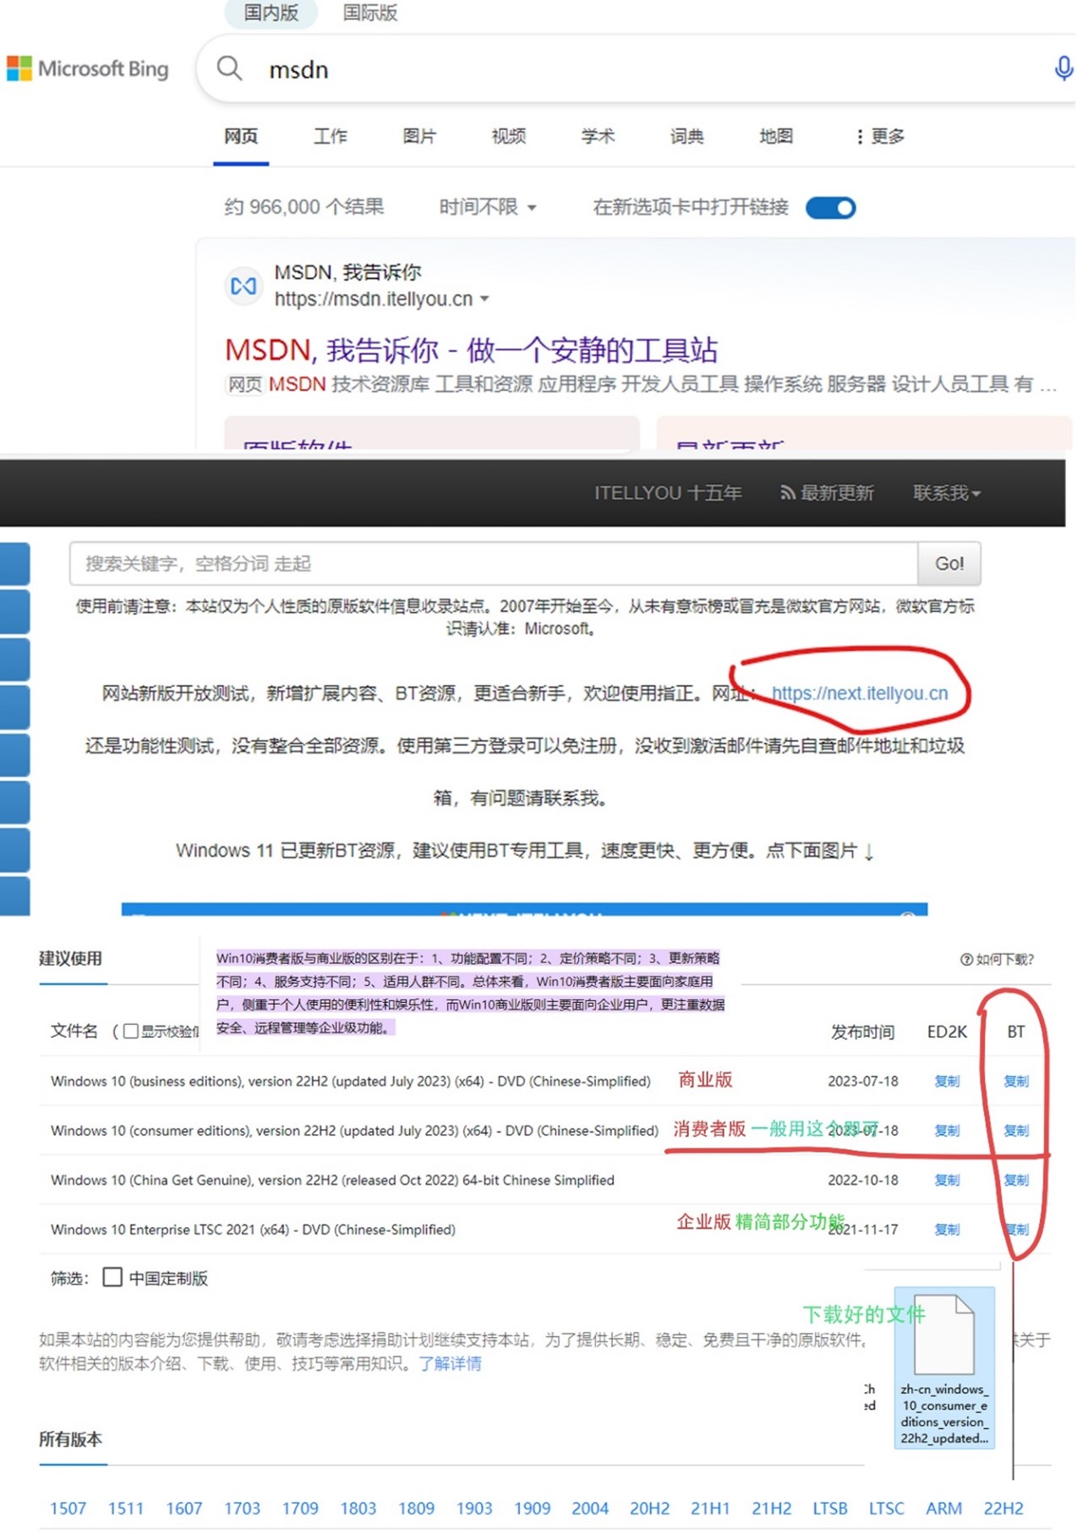
Task: Switch to the 图片 search tab
Action: coord(418,136)
